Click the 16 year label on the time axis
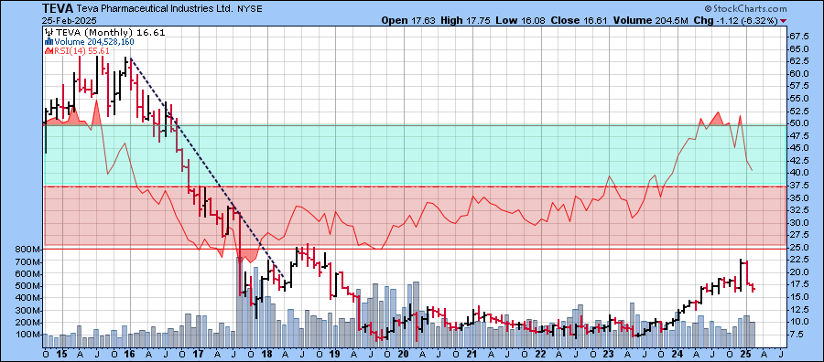 tap(130, 355)
